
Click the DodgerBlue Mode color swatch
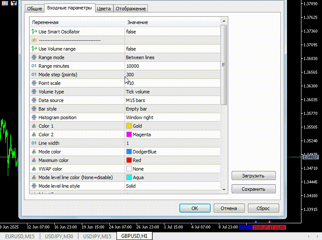(129, 152)
